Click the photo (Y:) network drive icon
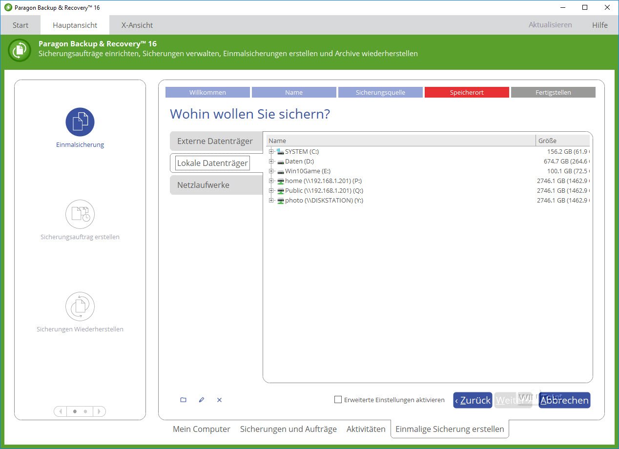The image size is (619, 449). coord(280,201)
